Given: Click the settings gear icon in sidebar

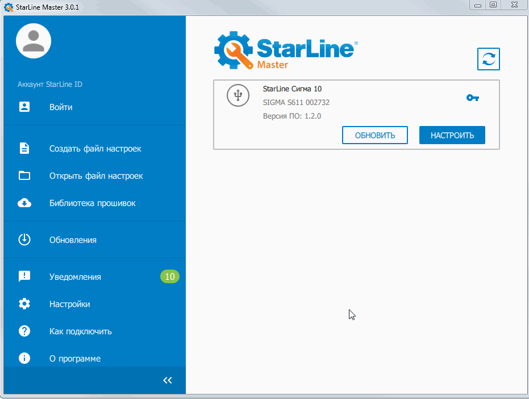Looking at the screenshot, I should [x=24, y=304].
